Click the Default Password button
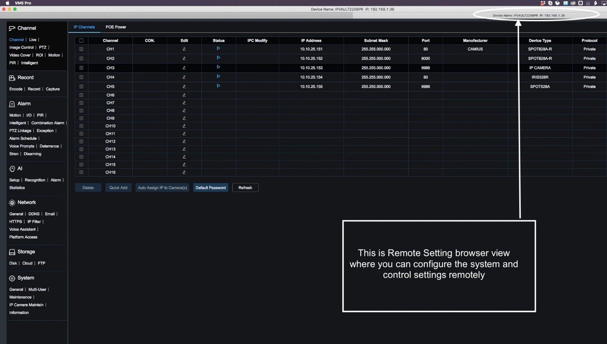The height and width of the screenshot is (344, 607). click(210, 188)
